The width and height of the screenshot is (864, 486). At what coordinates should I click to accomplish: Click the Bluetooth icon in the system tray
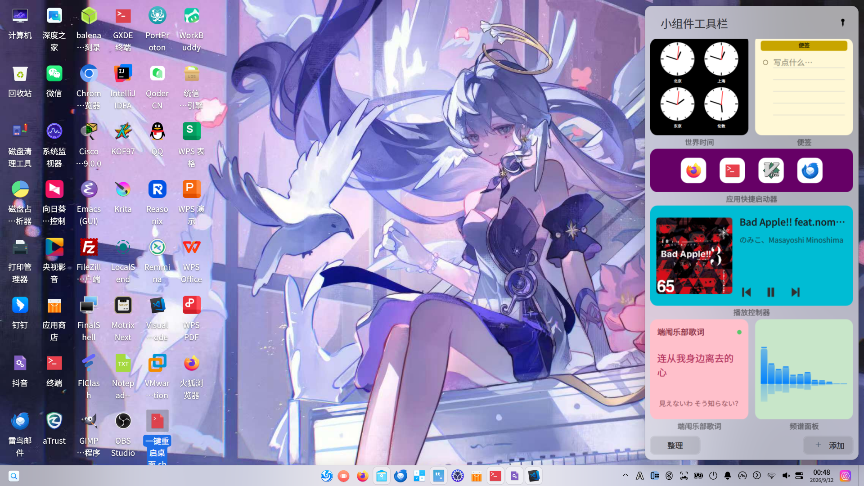click(669, 476)
